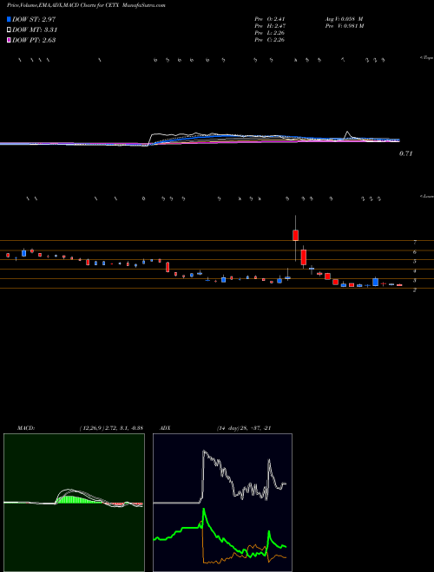434x572 pixels.
Task: Select the 'DOW PT: 2.63' legend text
Action: (x=34, y=40)
